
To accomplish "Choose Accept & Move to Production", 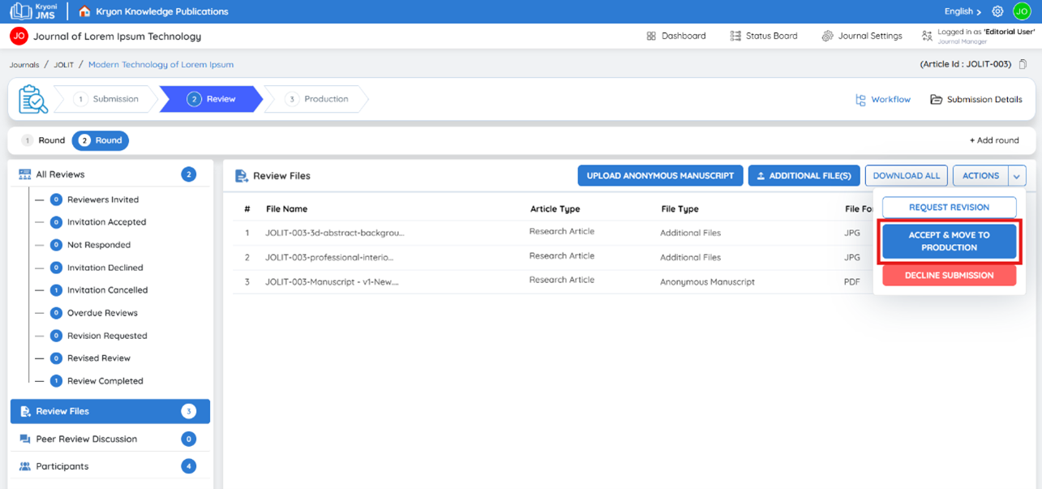I will (x=949, y=241).
